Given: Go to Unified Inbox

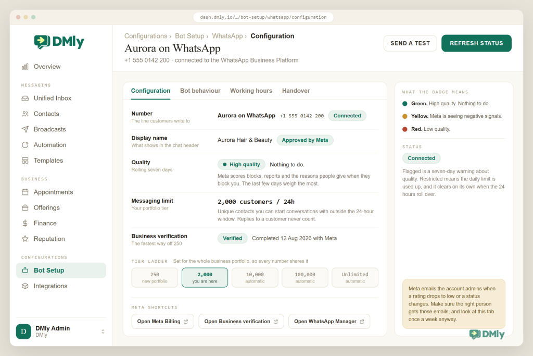Looking at the screenshot, I should tap(61, 99).
